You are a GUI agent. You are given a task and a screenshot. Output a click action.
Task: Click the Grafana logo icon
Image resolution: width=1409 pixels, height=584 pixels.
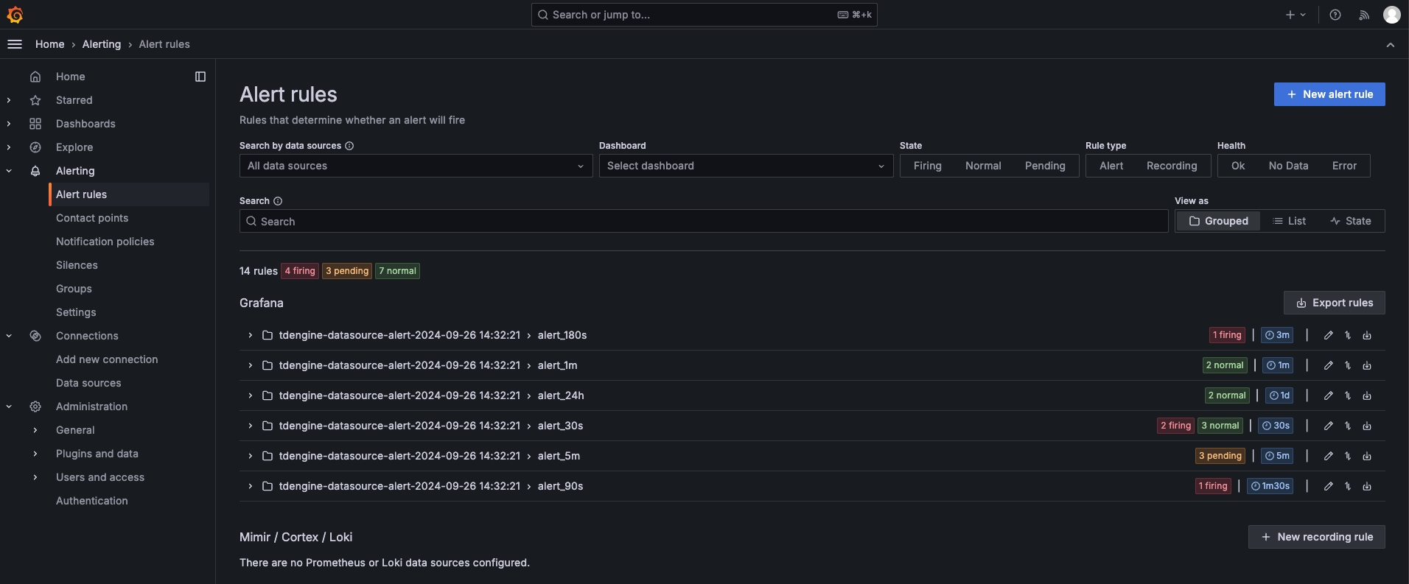tap(15, 15)
